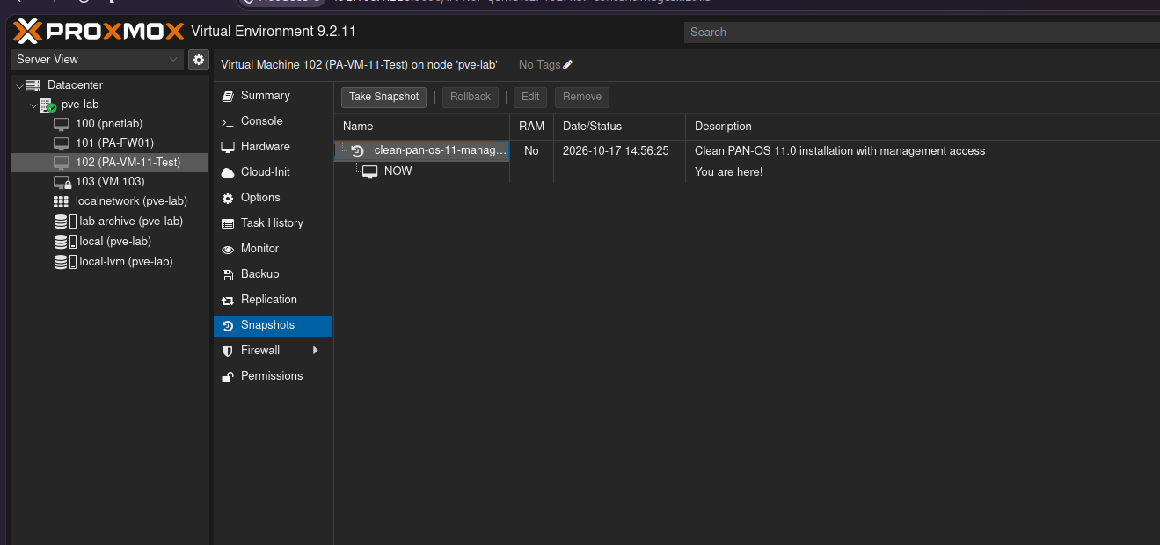
Task: Collapse the Datacenter tree node
Action: point(19,86)
